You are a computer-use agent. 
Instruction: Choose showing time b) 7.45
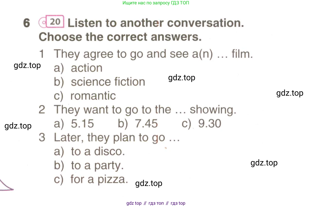[138, 124]
